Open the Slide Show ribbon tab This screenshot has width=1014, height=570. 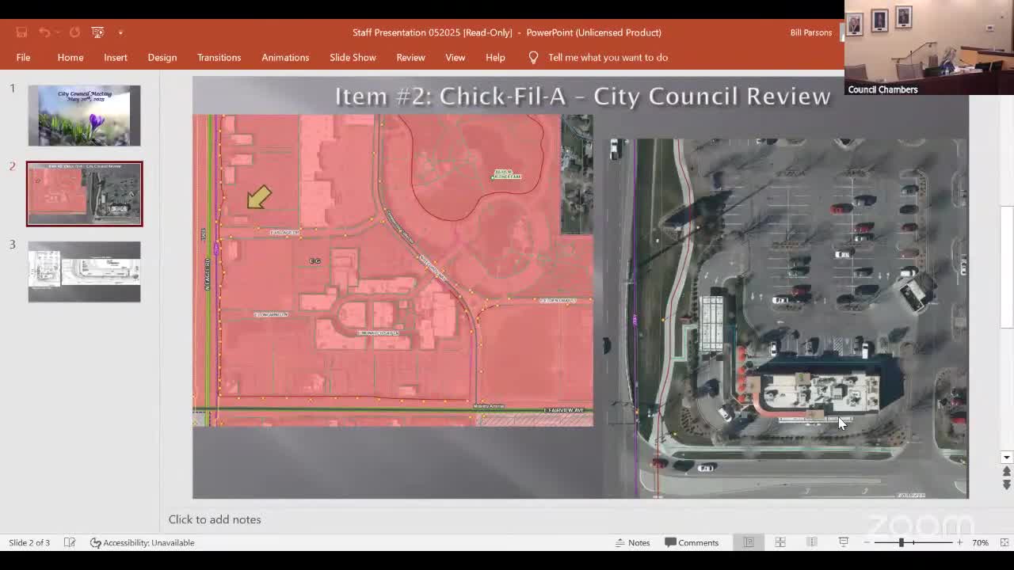tap(353, 57)
